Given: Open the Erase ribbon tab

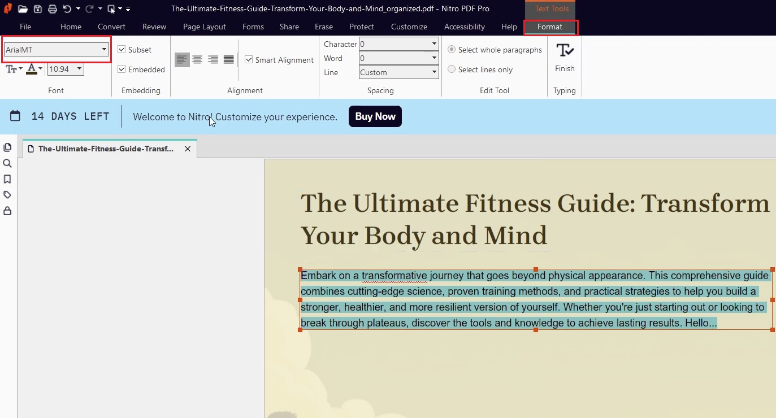Looking at the screenshot, I should (x=324, y=27).
